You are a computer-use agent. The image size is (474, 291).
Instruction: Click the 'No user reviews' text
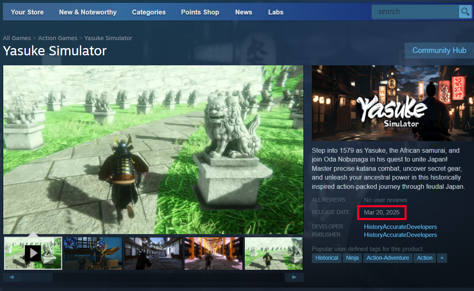385,200
